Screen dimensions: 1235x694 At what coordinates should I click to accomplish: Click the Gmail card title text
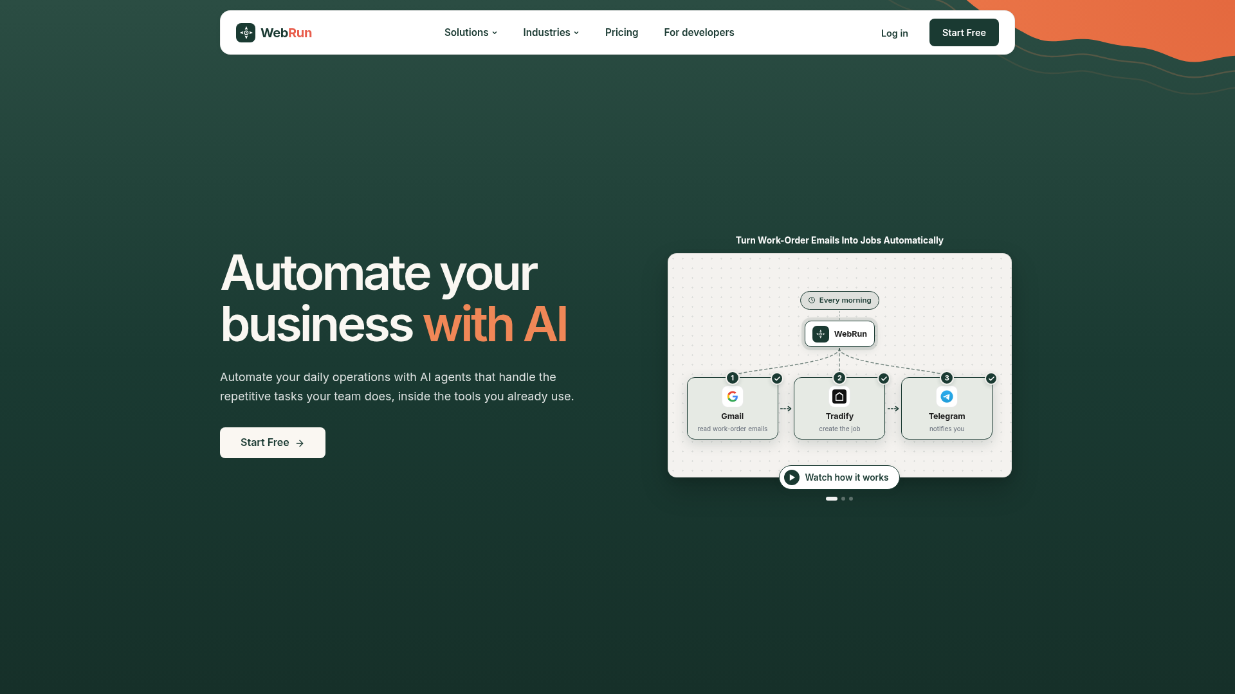click(733, 416)
